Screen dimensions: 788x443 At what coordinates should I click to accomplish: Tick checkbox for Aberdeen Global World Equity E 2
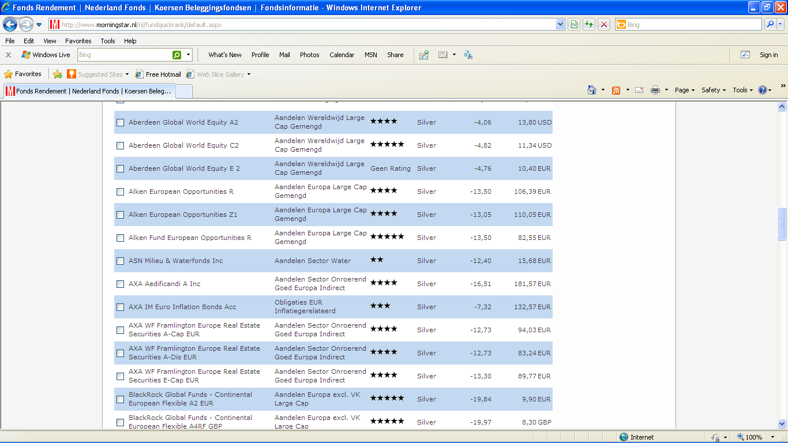coord(121,168)
